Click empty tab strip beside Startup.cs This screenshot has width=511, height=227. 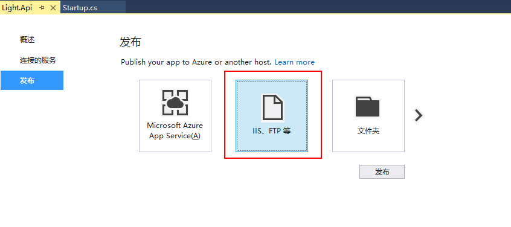pyautogui.click(x=318, y=7)
